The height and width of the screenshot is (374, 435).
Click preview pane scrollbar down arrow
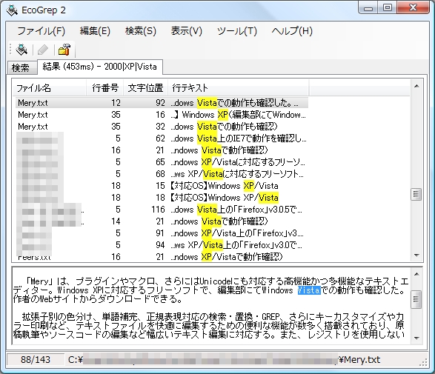click(x=416, y=338)
